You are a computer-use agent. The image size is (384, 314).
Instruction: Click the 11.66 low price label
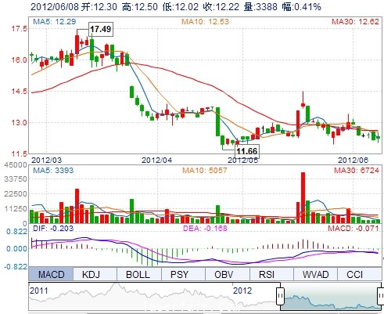pyautogui.click(x=247, y=151)
